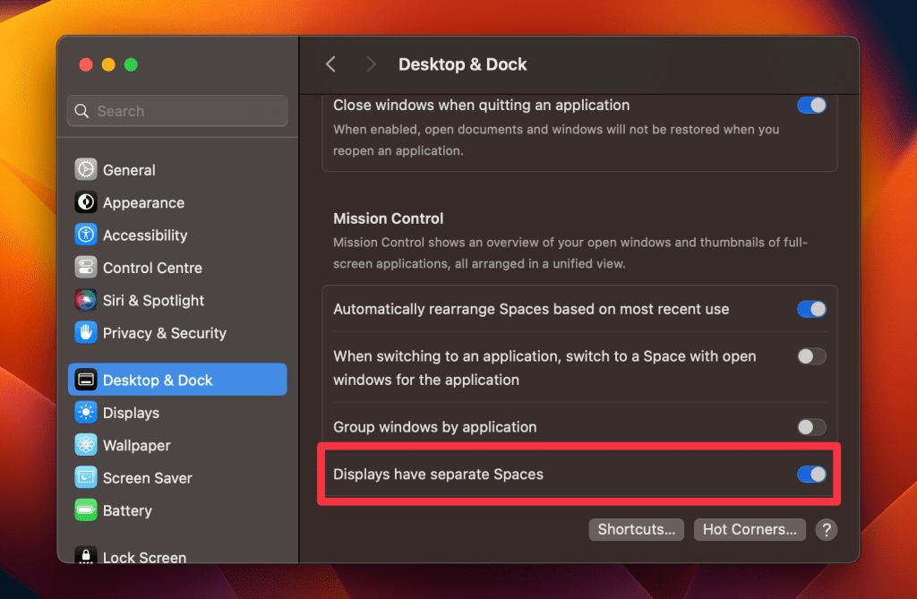Viewport: 917px width, 599px height.
Task: Enable Group windows by application
Action: (x=811, y=427)
